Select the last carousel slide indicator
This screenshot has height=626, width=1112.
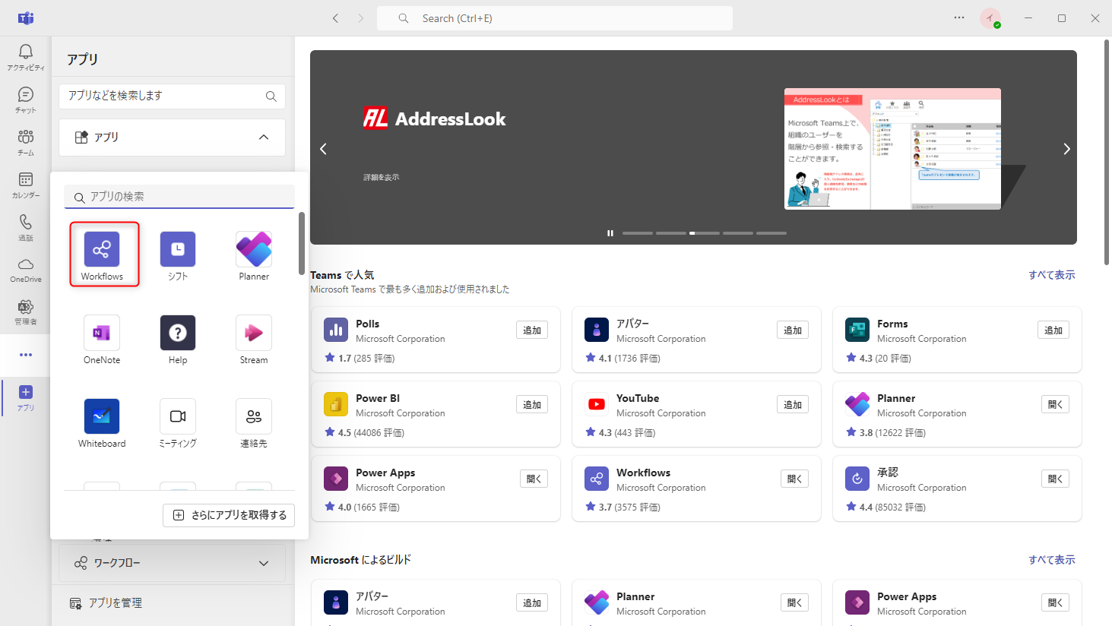(771, 233)
